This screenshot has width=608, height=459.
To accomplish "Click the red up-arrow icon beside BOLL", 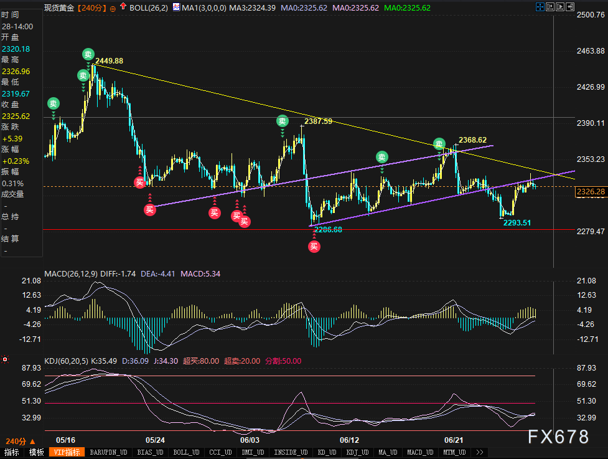I will click(123, 8).
